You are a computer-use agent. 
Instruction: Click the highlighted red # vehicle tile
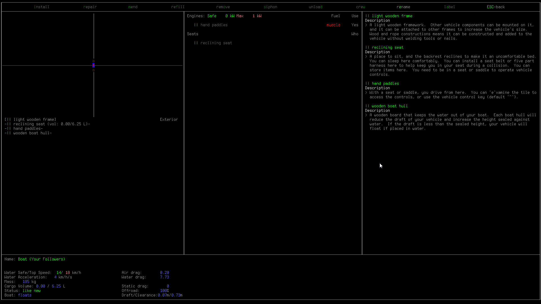coord(94,65)
